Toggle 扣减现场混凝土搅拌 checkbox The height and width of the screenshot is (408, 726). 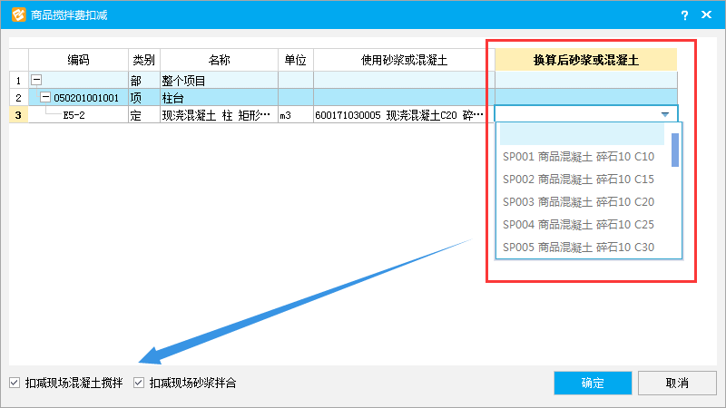click(x=14, y=383)
